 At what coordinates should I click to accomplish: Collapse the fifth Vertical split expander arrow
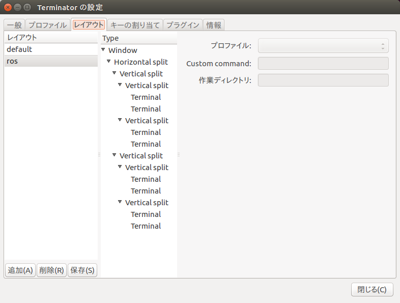point(120,167)
